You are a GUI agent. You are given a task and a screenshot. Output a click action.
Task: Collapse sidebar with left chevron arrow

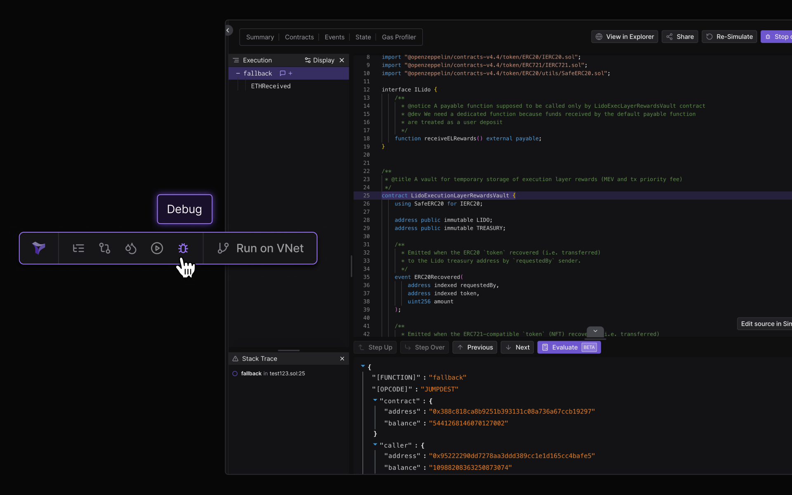click(x=228, y=31)
